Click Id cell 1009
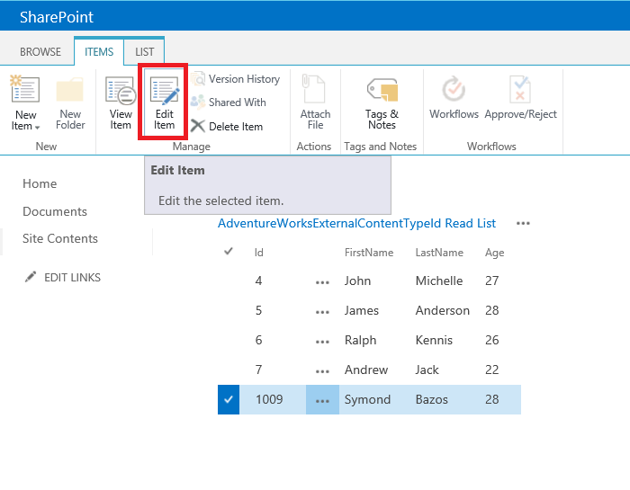 (269, 399)
